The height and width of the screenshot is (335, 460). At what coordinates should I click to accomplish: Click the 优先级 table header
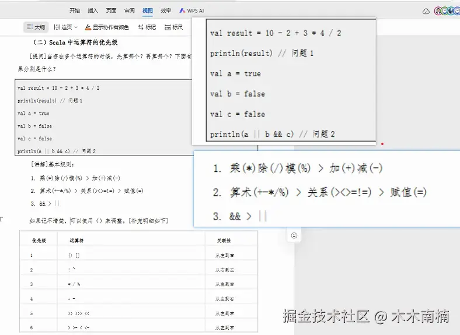tap(39, 241)
